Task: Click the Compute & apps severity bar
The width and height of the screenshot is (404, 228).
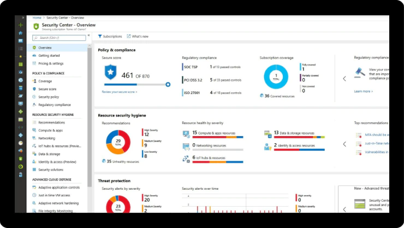Action: point(218,137)
